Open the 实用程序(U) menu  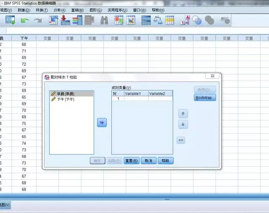tap(117, 10)
